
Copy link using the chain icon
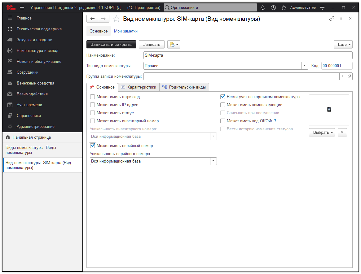(x=332, y=19)
